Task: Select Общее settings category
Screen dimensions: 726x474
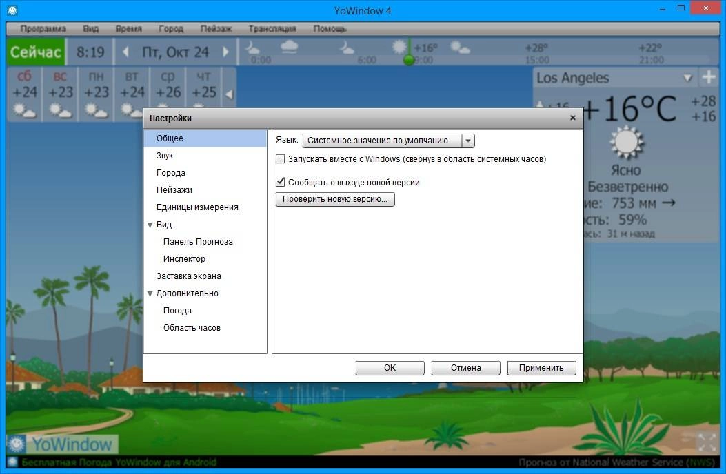Action: click(205, 138)
